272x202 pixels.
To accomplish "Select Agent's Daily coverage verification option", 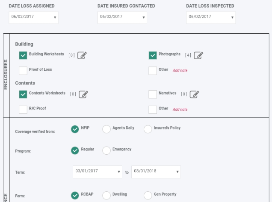I will [106, 129].
